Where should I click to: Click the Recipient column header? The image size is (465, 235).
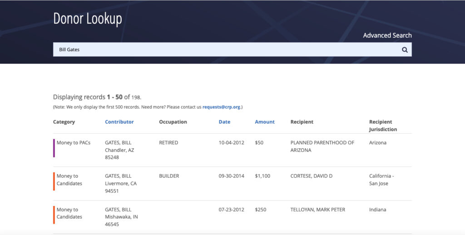(302, 122)
